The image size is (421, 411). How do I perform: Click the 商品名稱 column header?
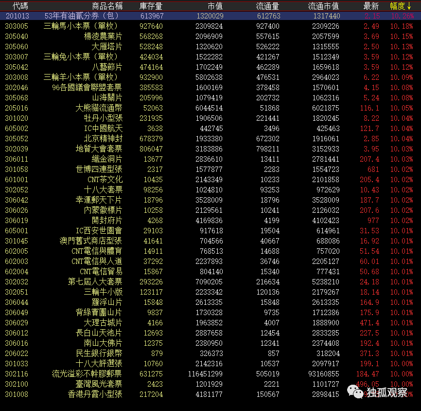(107, 6)
